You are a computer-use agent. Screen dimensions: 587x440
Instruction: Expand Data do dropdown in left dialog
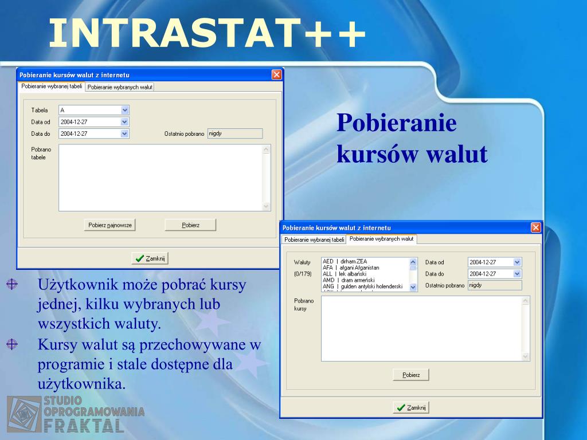125,133
